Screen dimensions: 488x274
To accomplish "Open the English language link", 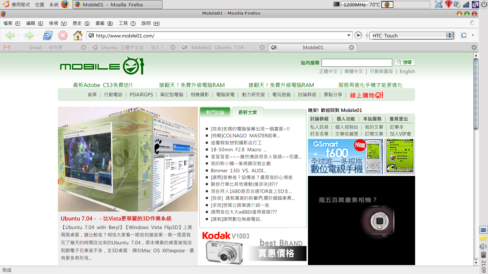I will [x=407, y=71].
